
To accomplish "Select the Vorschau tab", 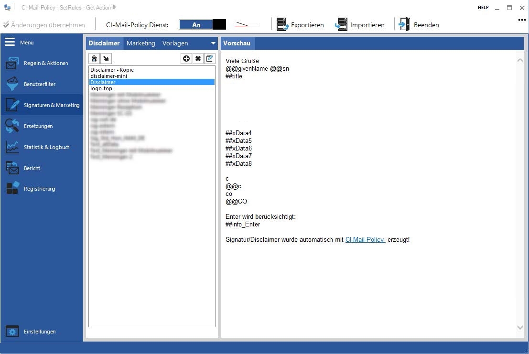I will point(237,43).
